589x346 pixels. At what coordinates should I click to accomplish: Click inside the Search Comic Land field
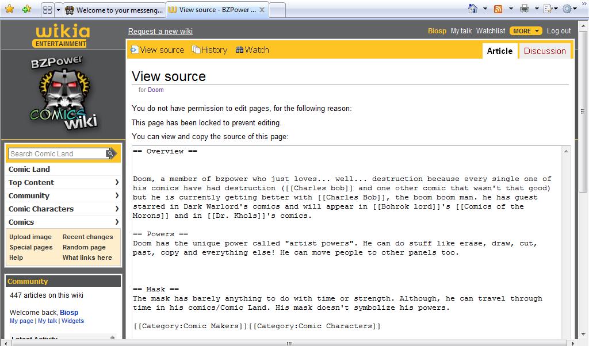pos(55,153)
